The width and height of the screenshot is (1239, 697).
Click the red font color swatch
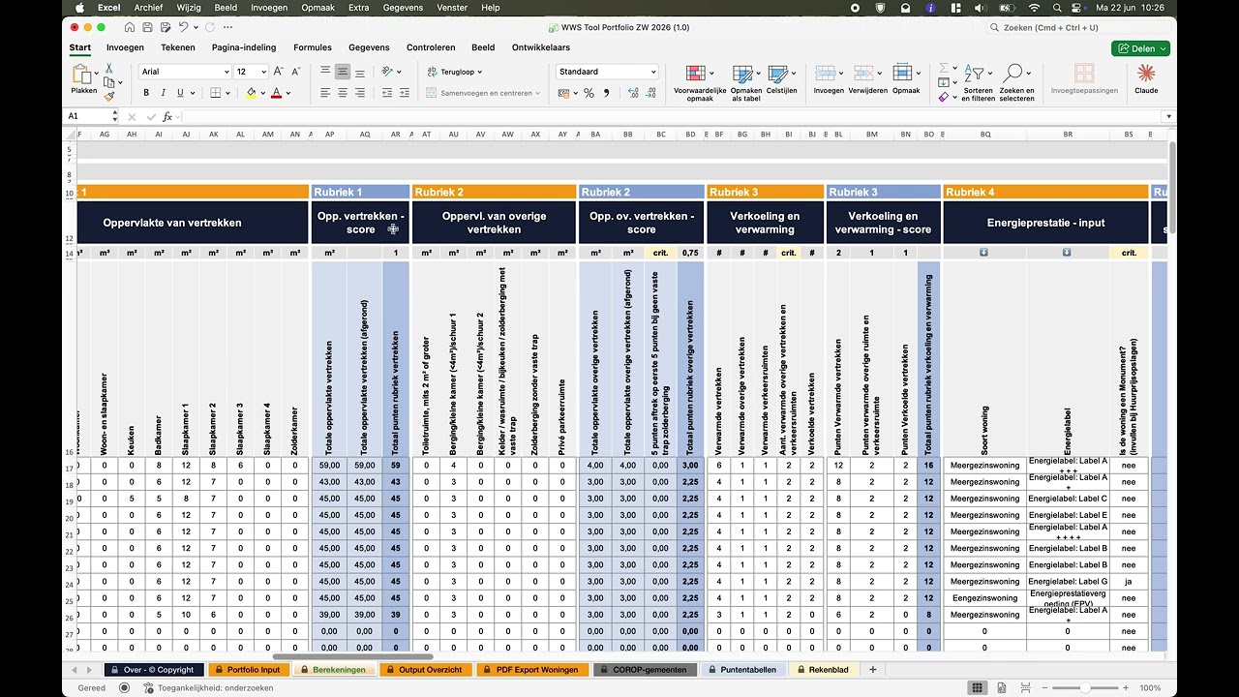(x=277, y=93)
